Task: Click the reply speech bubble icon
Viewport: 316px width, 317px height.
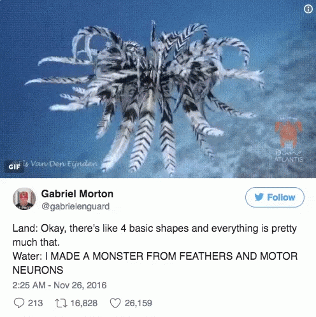Action: pos(19,303)
